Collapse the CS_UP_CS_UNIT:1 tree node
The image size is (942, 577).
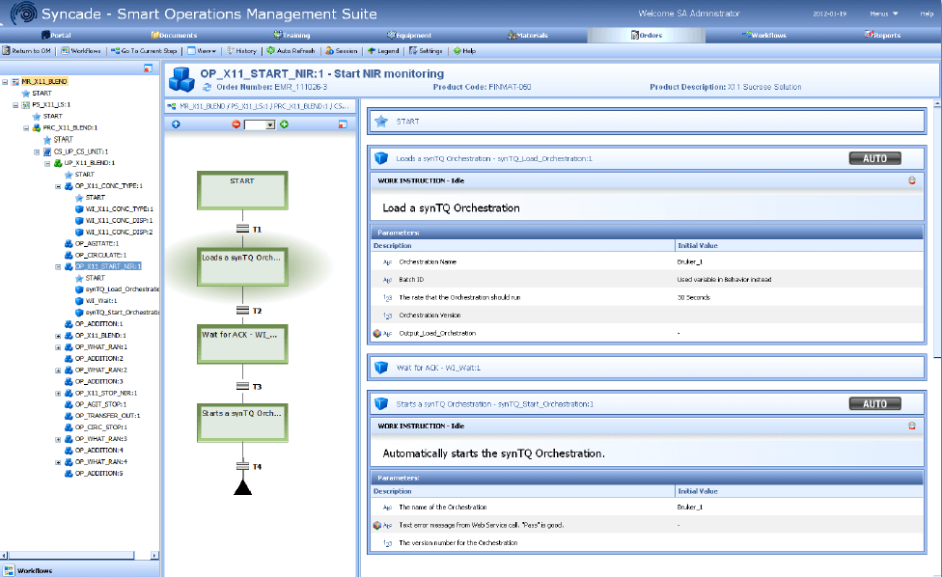(37, 151)
